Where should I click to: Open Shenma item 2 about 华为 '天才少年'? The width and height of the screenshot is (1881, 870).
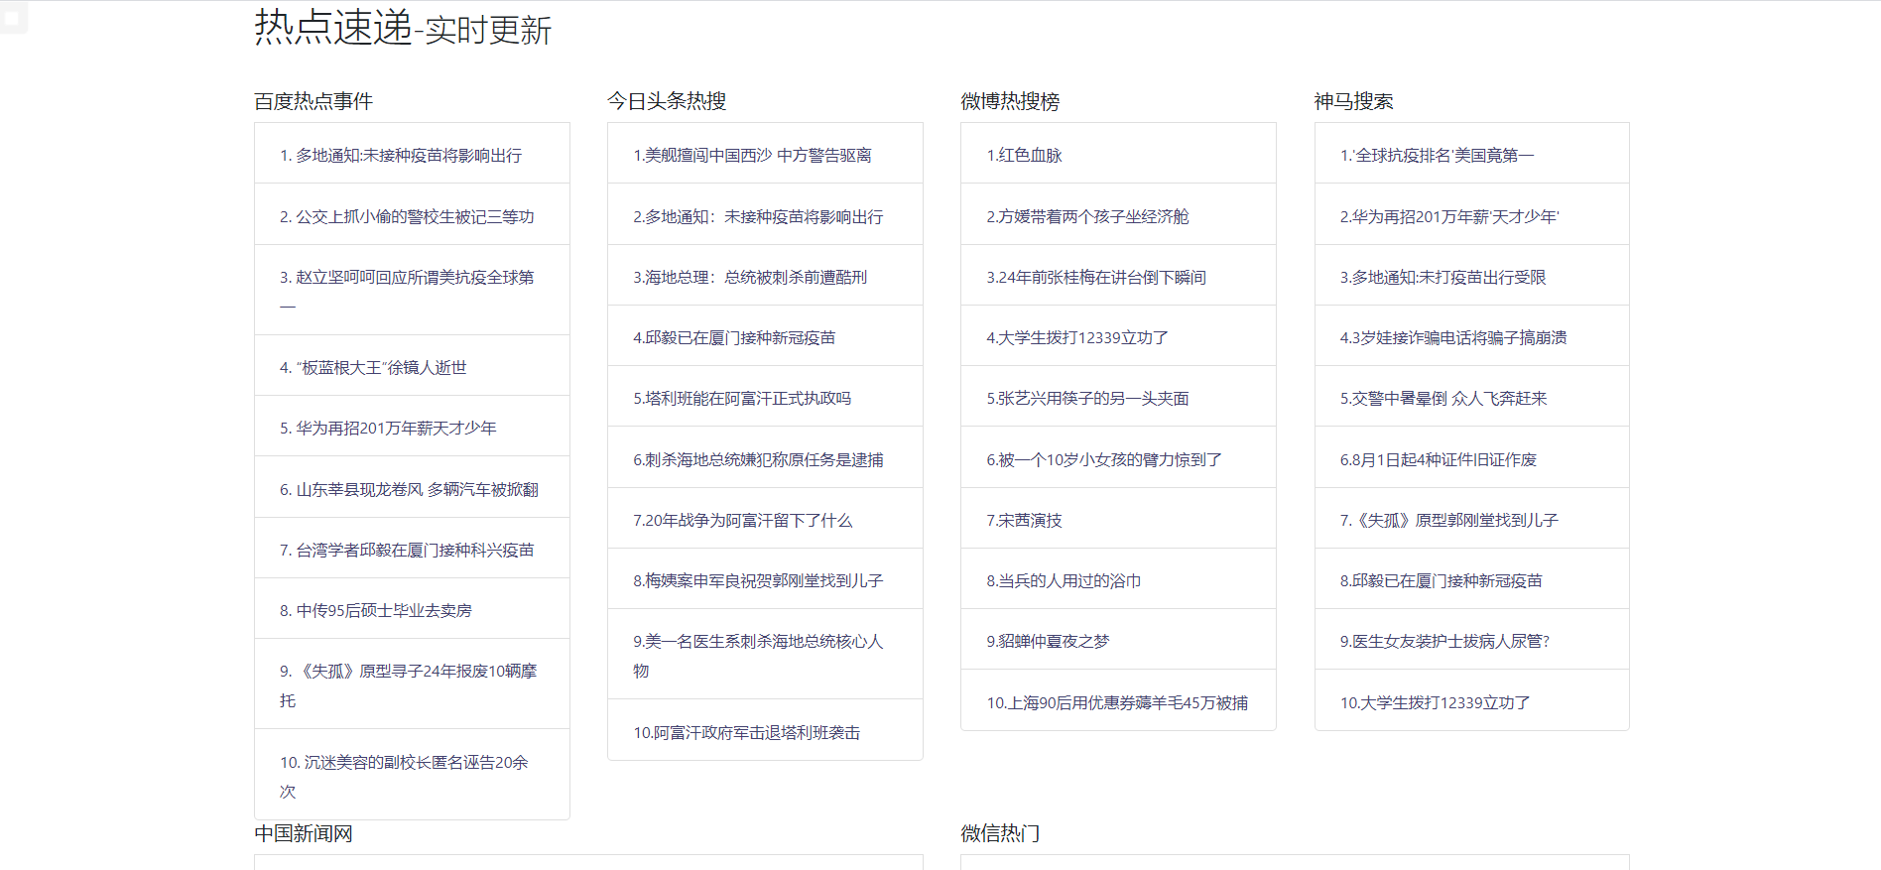1449,216
